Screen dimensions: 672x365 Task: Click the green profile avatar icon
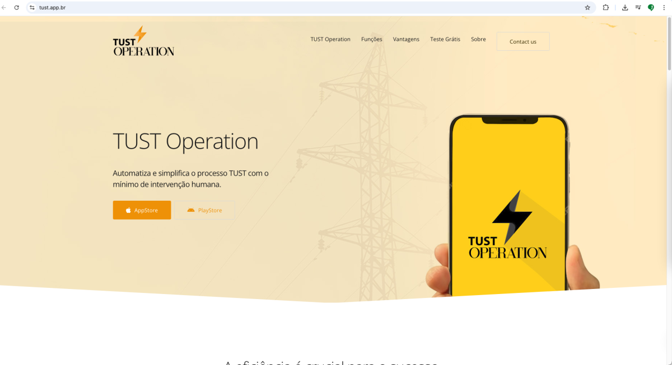tap(651, 8)
